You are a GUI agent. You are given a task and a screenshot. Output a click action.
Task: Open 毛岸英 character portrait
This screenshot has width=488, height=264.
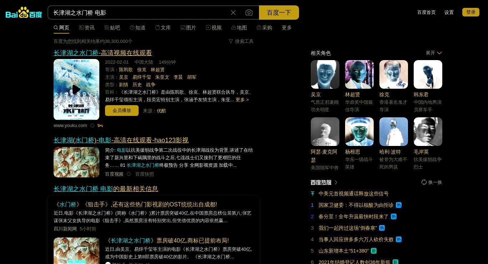coord(428,132)
